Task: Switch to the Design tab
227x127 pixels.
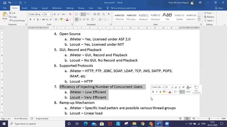Action: (x=34, y=8)
